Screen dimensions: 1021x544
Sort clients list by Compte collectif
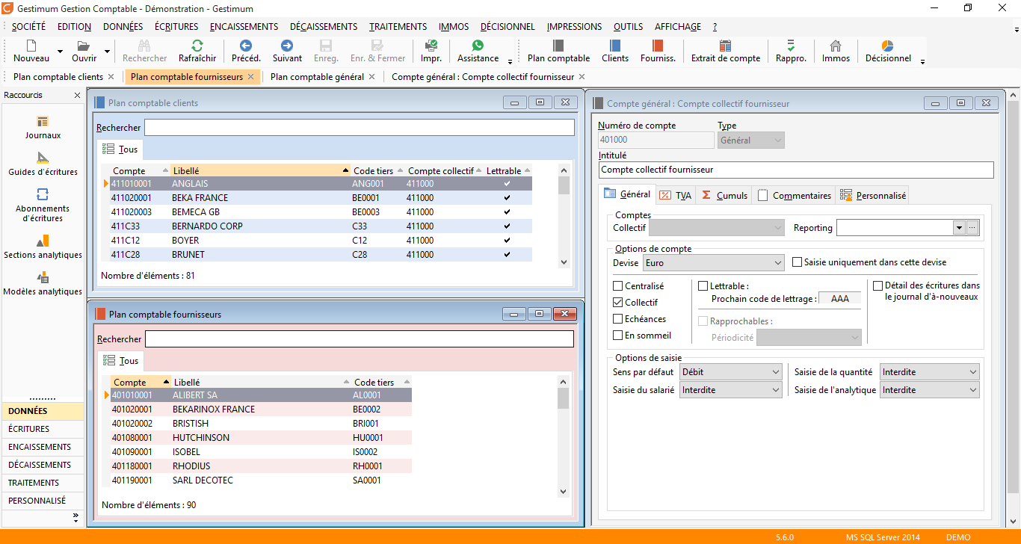coord(445,171)
